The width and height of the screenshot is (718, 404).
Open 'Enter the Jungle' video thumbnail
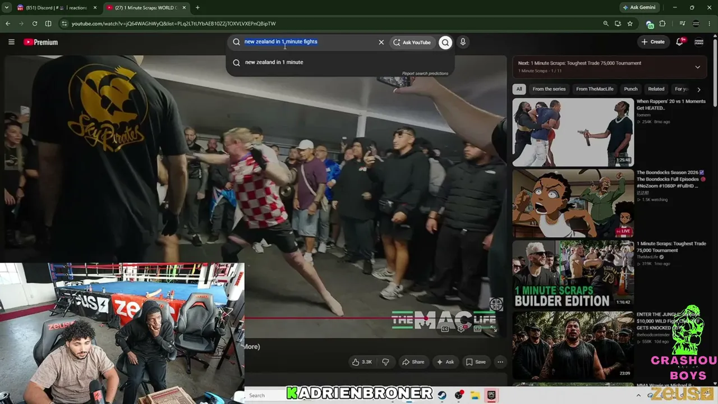tap(573, 346)
